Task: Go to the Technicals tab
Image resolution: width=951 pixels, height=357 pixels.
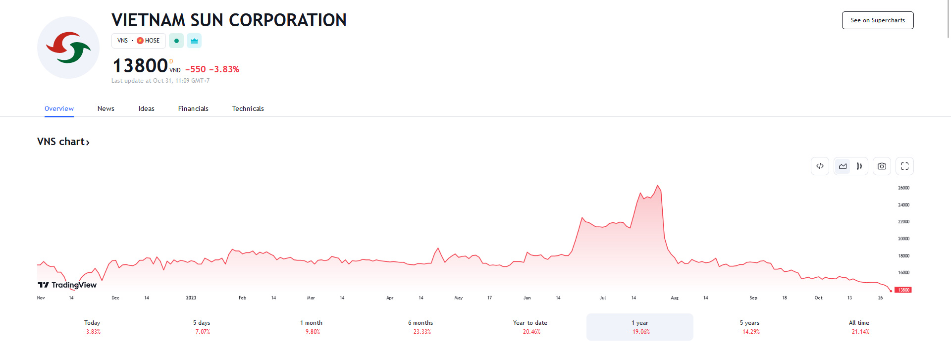Action: (248, 108)
